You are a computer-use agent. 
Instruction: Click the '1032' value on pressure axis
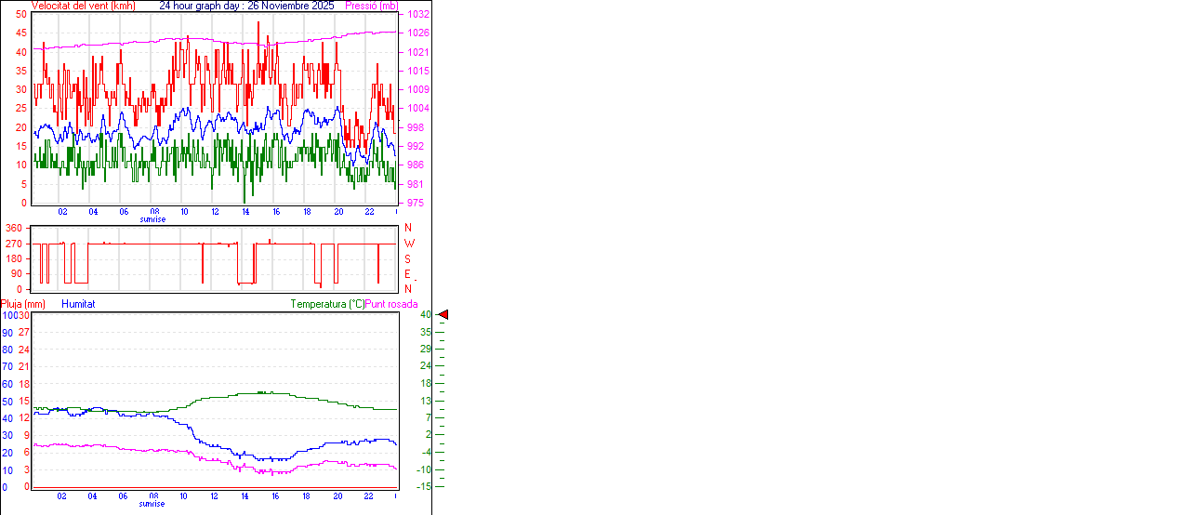tap(418, 15)
